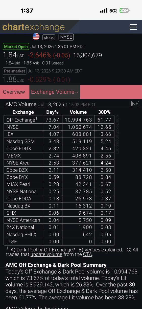The image size is (142, 309).
Task: Click the [NF] marker
Action: 135,104
